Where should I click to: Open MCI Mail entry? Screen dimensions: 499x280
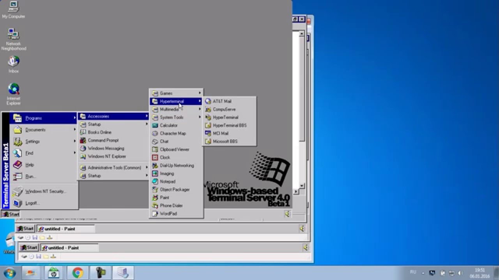pos(229,133)
